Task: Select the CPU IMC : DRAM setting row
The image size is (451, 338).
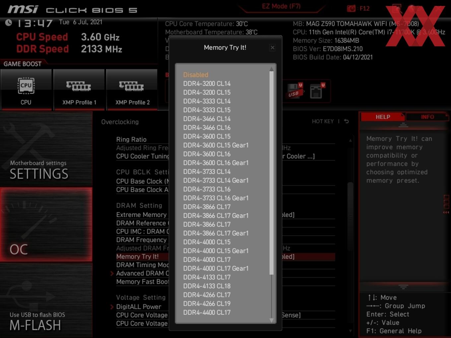Action: pyautogui.click(x=143, y=231)
